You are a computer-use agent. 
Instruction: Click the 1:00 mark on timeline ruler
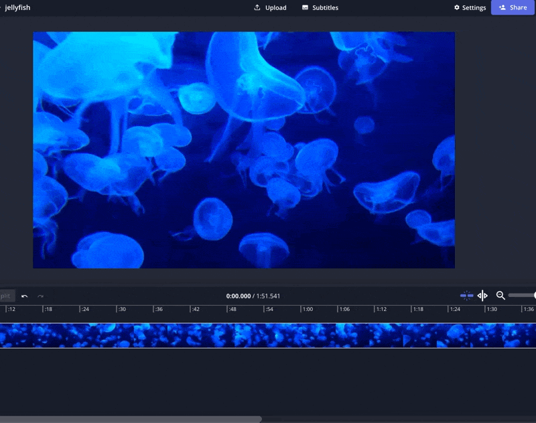pos(307,310)
